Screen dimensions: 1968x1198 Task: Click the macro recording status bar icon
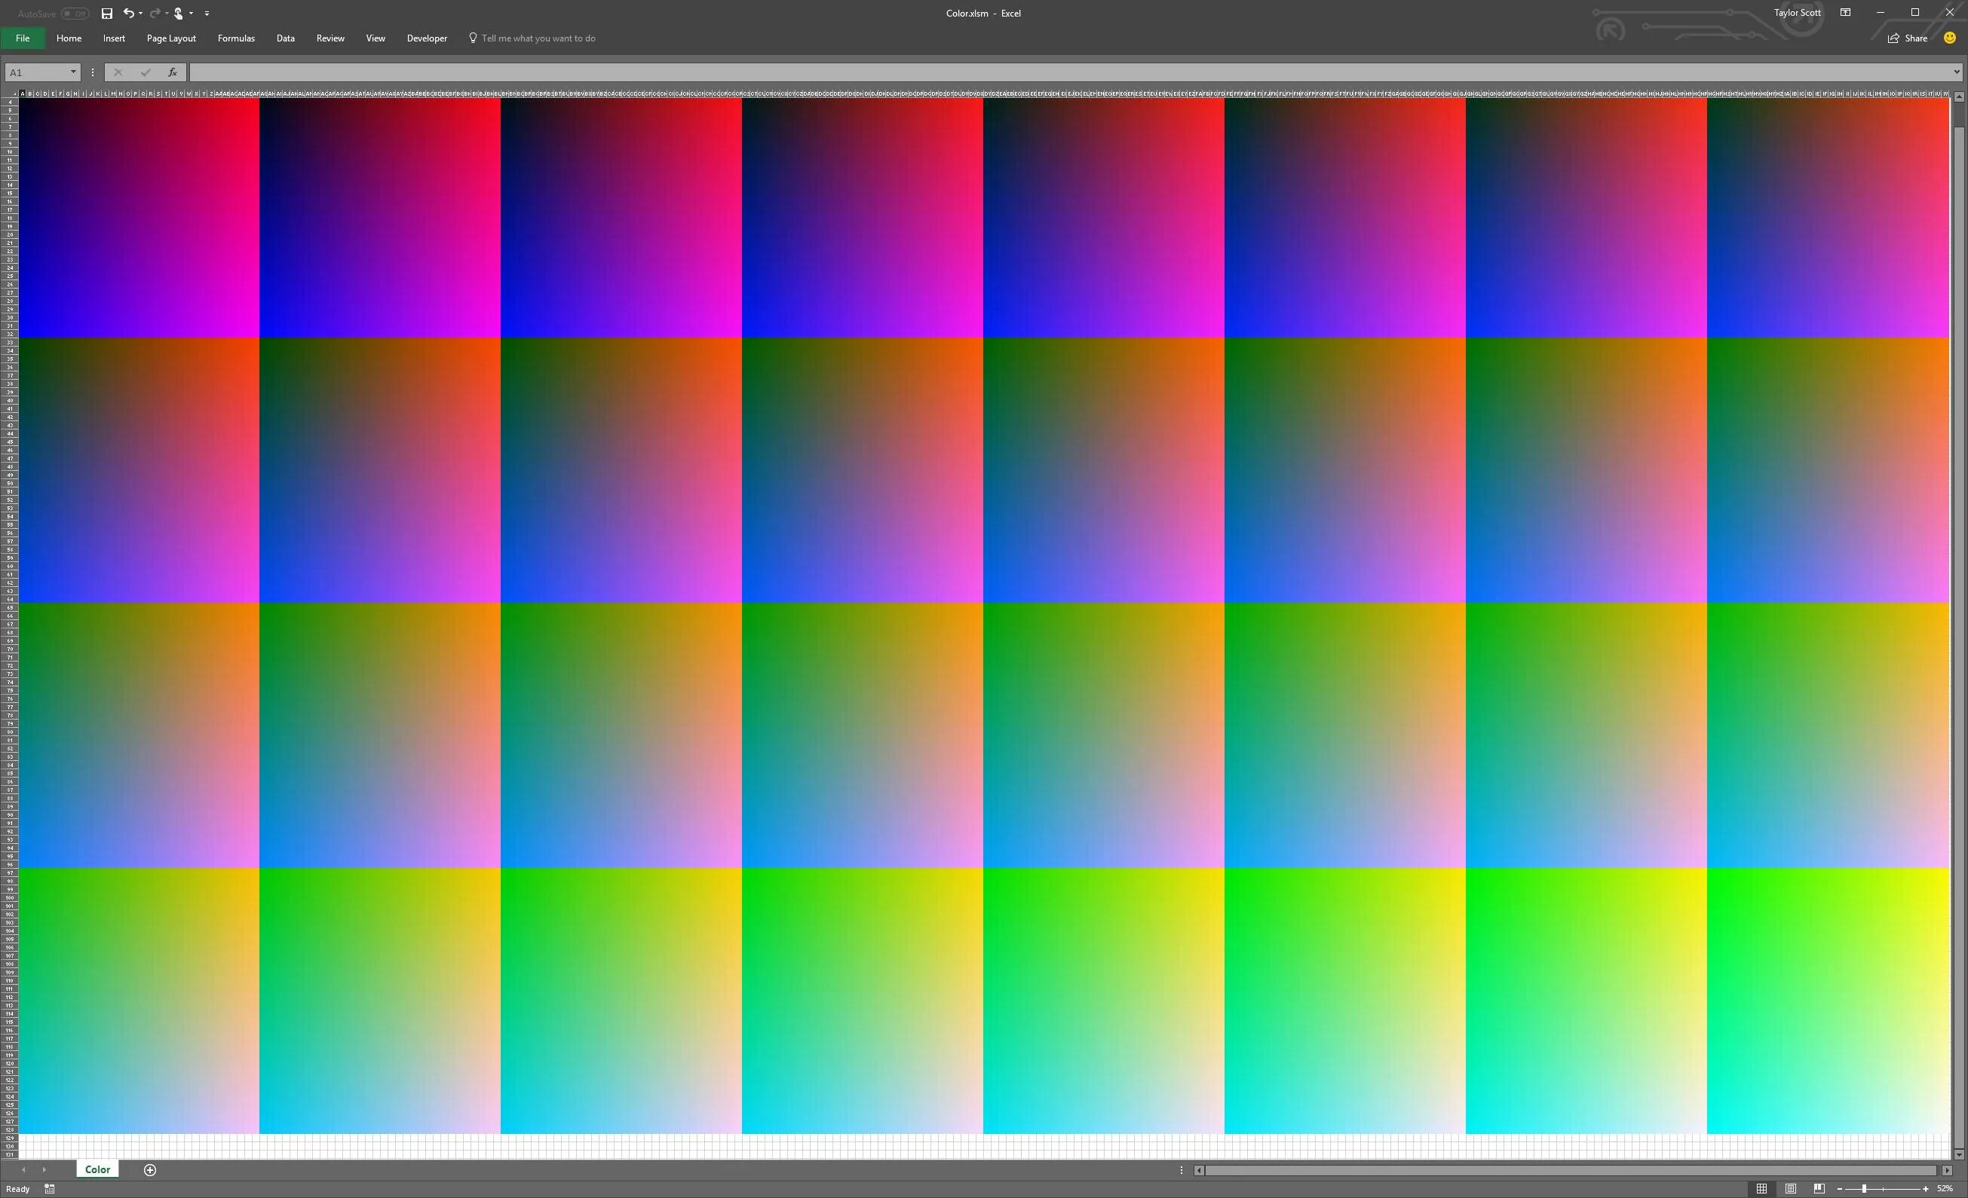point(50,1188)
